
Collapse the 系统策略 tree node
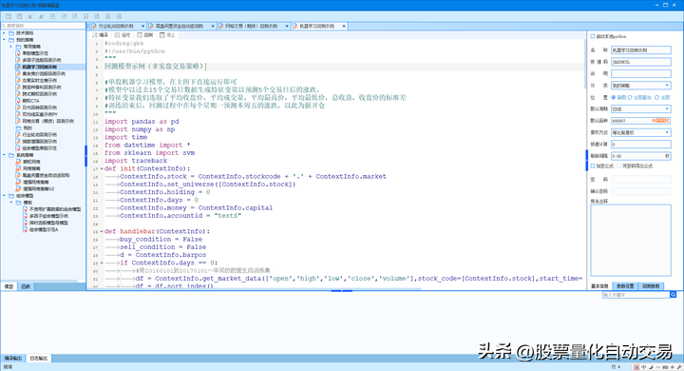coord(5,155)
